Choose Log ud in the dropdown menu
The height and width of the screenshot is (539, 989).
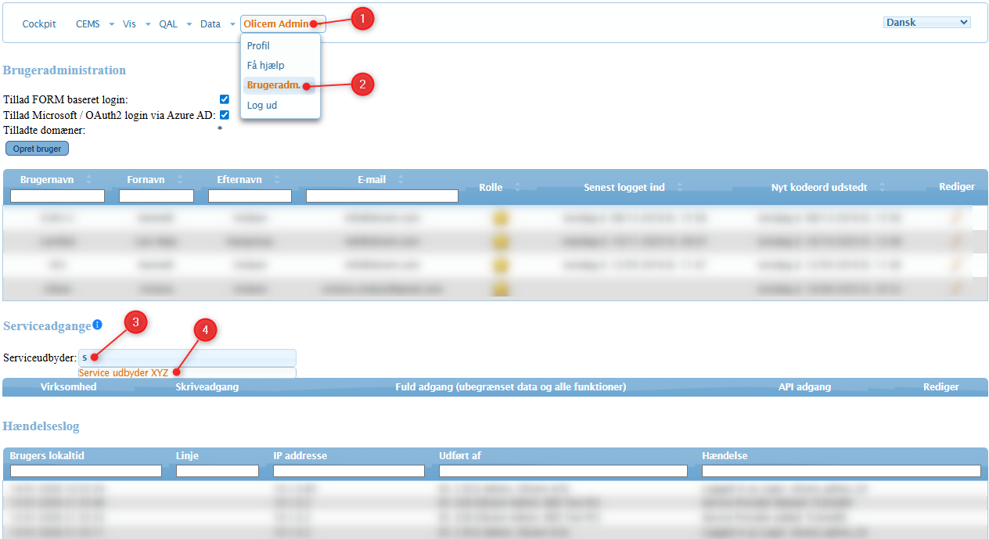(x=262, y=106)
